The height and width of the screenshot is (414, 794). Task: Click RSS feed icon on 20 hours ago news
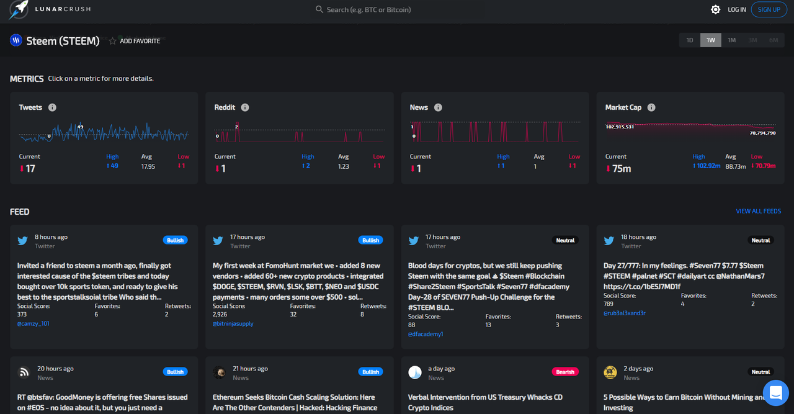click(x=24, y=372)
